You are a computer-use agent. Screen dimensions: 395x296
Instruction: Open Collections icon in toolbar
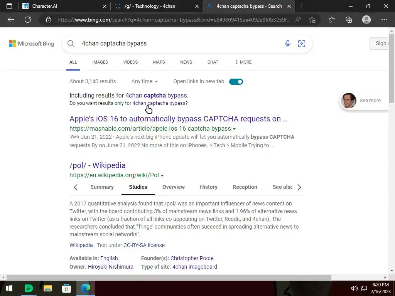point(349,20)
